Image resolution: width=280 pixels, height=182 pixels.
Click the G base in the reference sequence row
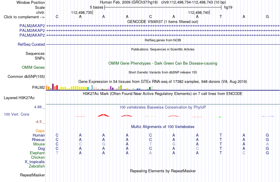tap(267, 17)
